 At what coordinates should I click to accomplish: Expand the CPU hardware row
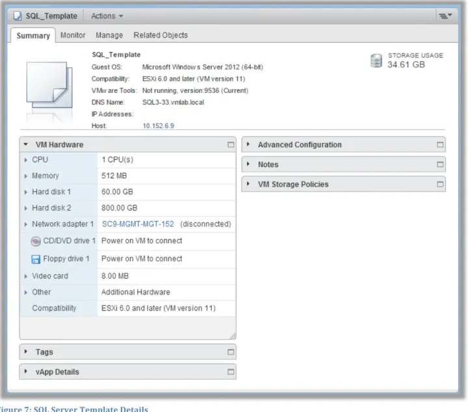tap(25, 160)
